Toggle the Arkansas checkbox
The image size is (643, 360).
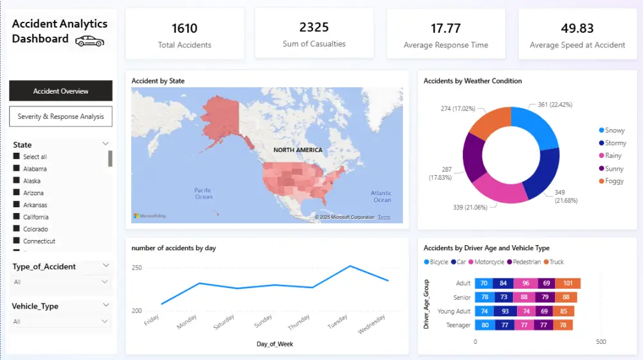pos(17,205)
